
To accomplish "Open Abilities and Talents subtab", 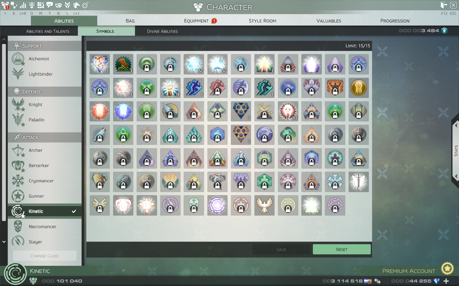I will point(48,31).
